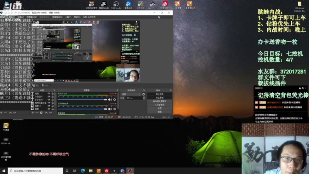The image size is (309, 174).
Task: Open the 场景集合(S) menu
Action: (x=57, y=17)
